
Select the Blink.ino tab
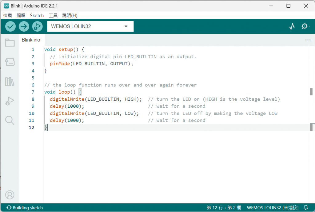[x=31, y=40]
